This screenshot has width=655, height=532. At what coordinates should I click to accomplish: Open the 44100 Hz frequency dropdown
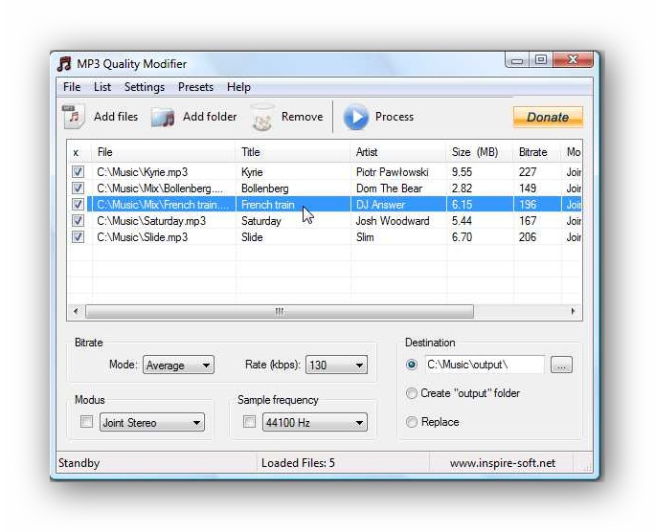coord(315,422)
